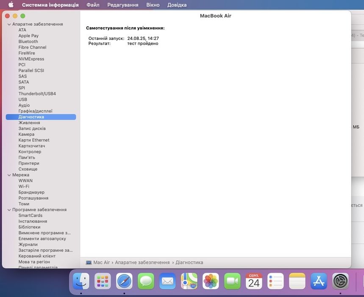This screenshot has height=297, width=364.
Task: Open the Редагування menu
Action: coord(122,5)
